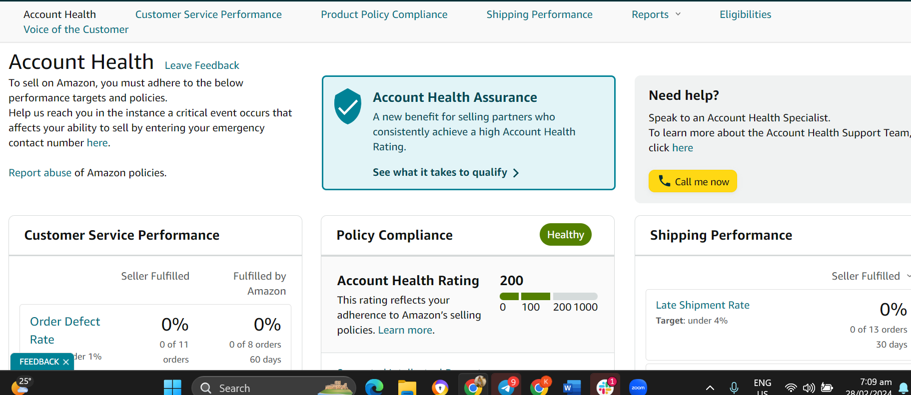Click 'here' link in Need help panel

682,148
